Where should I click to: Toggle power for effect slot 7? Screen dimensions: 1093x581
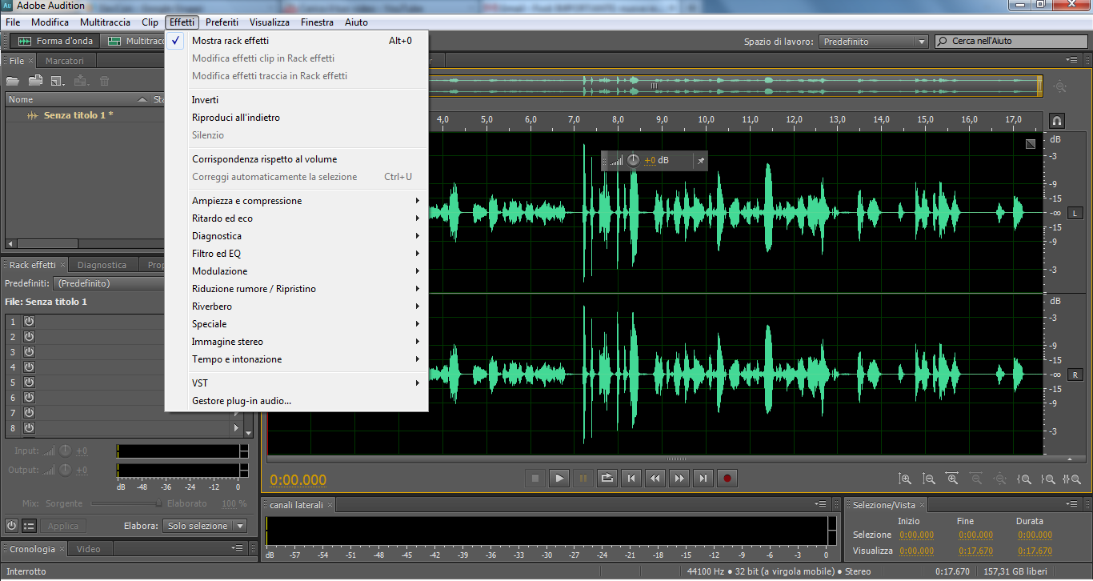tap(29, 413)
